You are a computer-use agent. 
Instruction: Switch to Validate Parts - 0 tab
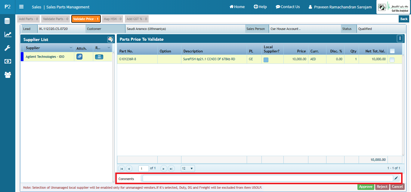pos(56,19)
